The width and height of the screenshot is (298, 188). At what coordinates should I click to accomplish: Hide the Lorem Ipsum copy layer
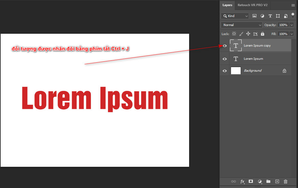click(225, 46)
